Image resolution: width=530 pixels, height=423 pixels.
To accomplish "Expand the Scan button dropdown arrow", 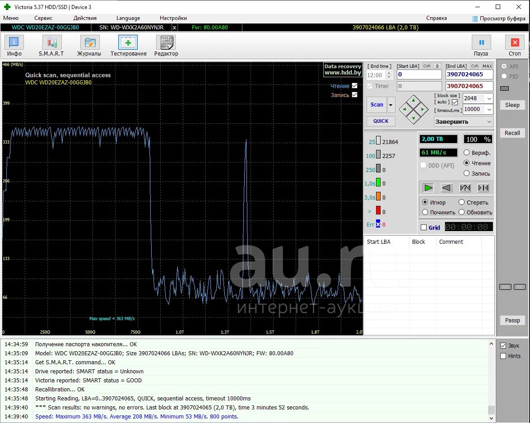I will coord(391,105).
